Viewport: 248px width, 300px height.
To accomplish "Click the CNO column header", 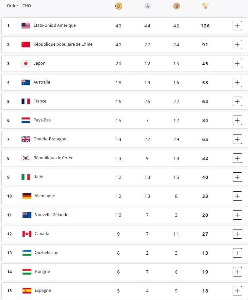I will click(26, 6).
